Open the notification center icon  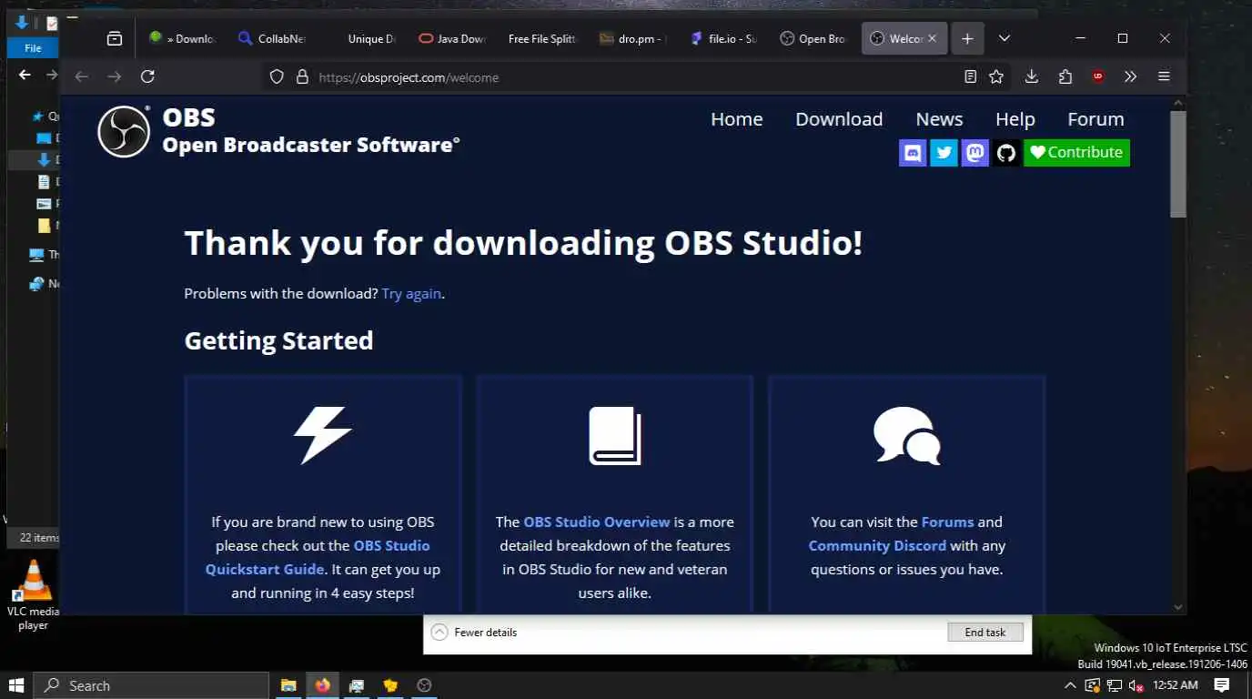[x=1222, y=685]
